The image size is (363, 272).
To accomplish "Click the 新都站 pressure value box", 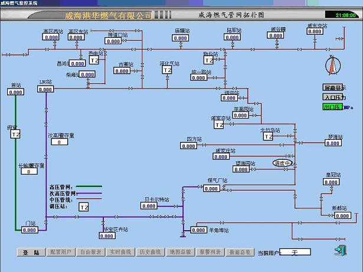I will [342, 215].
